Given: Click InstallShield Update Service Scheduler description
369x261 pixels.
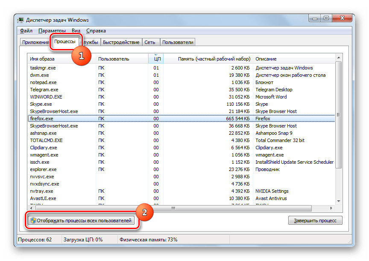Looking at the screenshot, I should coord(295,162).
